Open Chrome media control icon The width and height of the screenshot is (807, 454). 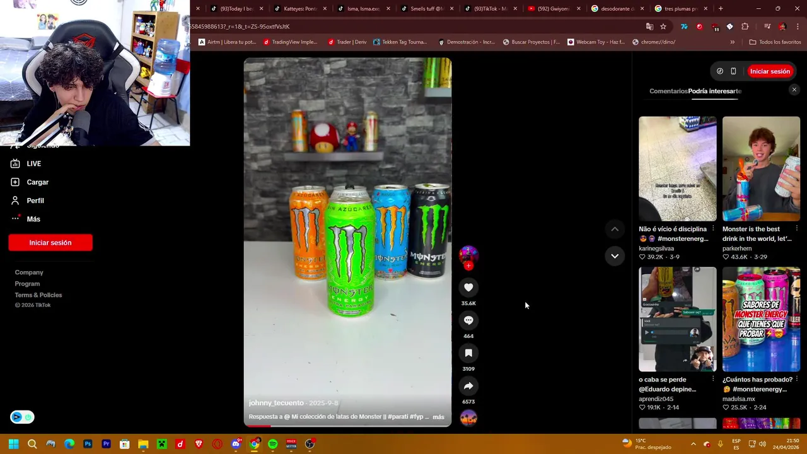pos(767,26)
